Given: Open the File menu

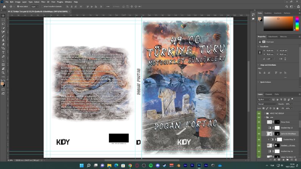Looking at the screenshot, I should tap(7, 2).
